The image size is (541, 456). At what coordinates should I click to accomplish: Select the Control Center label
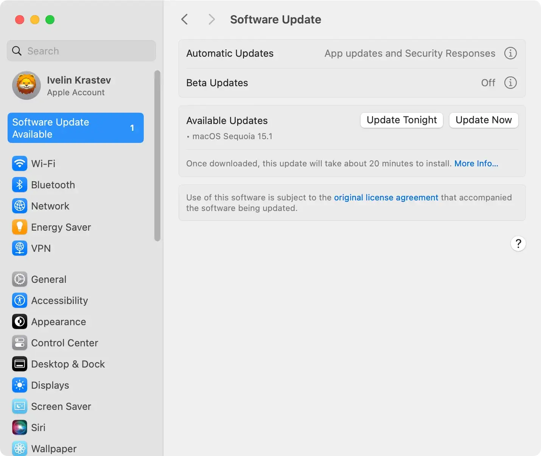pos(65,343)
